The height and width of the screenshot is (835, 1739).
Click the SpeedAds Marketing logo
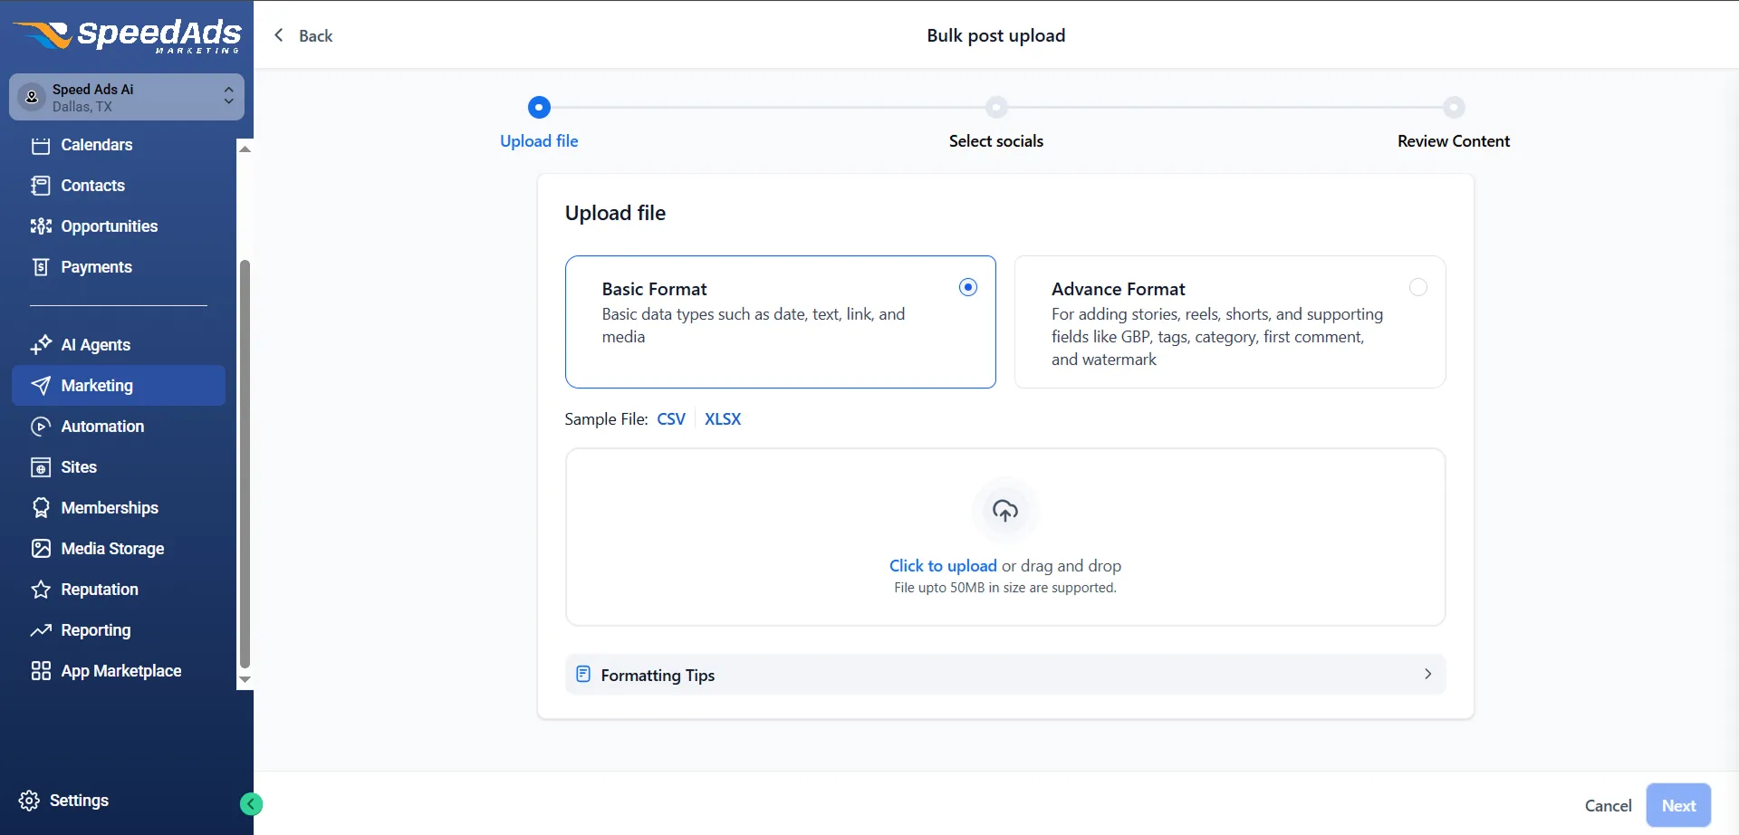tap(127, 36)
